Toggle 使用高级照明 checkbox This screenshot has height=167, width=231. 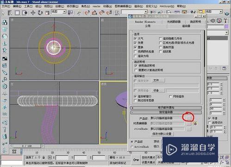(x=136, y=66)
